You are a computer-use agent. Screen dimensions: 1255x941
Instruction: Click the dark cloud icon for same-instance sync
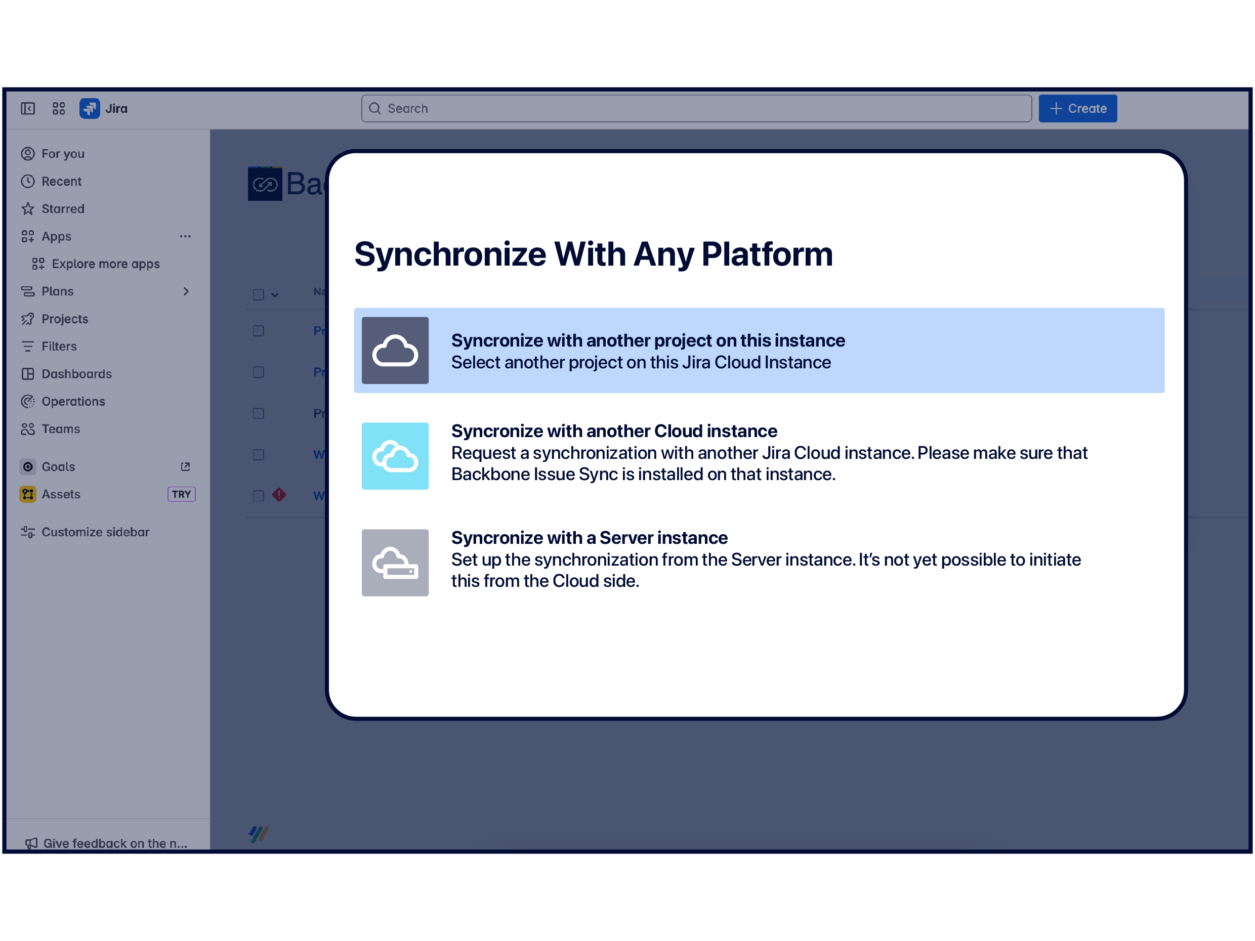395,351
